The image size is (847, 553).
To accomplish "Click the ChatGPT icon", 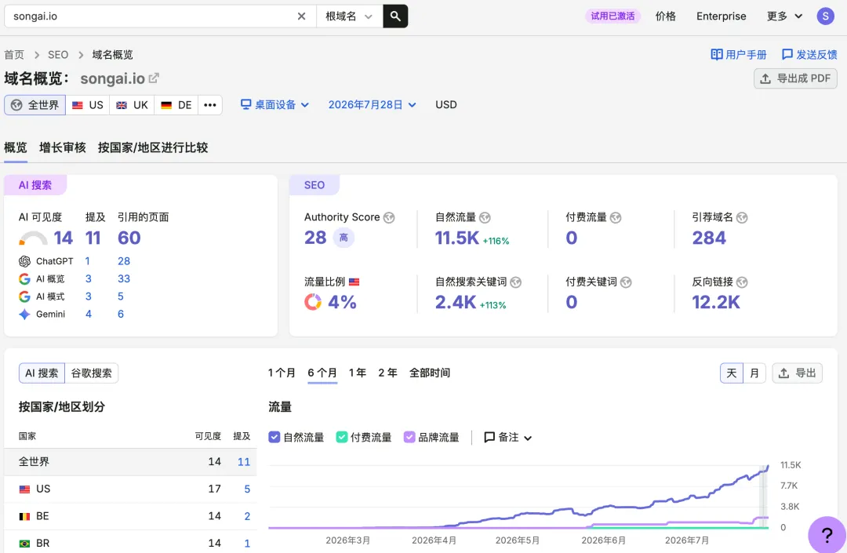I will (24, 261).
